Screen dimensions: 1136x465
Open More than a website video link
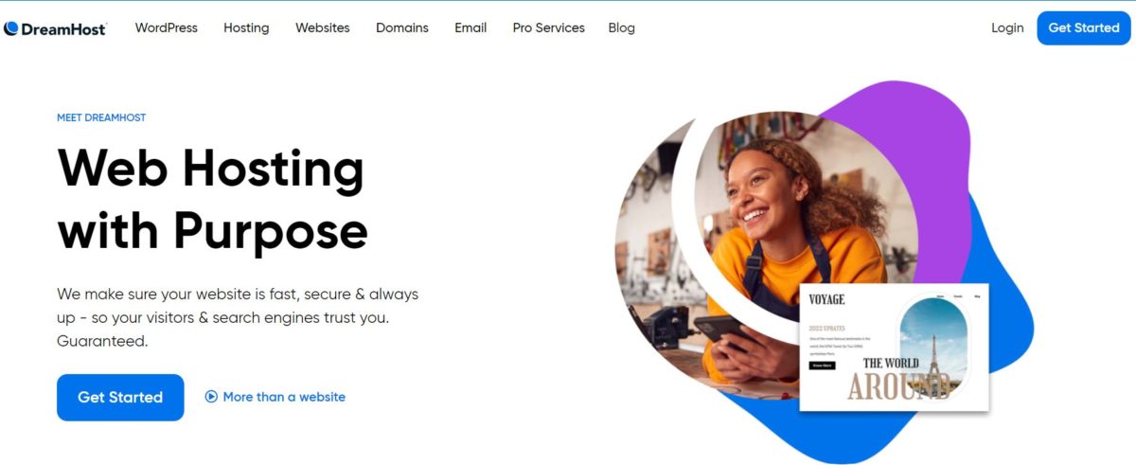[284, 397]
